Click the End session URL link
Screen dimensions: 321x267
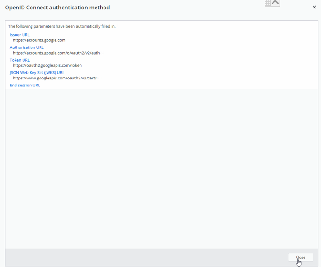click(25, 86)
